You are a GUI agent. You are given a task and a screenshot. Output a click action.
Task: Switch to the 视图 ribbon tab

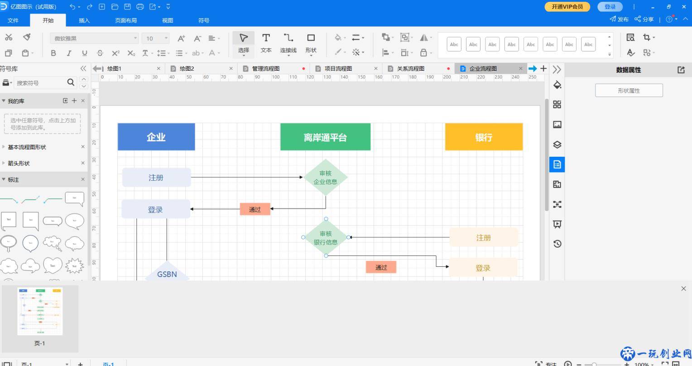[168, 20]
